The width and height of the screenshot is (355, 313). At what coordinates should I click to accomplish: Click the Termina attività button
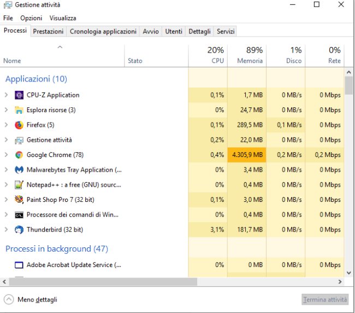325,300
